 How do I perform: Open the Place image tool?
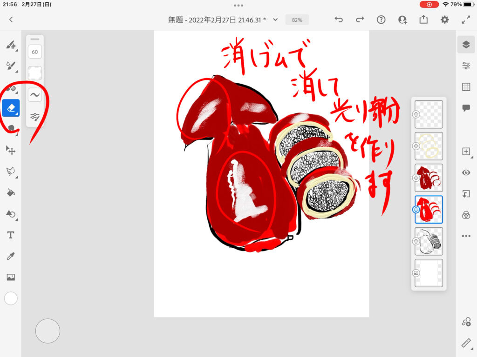11,277
